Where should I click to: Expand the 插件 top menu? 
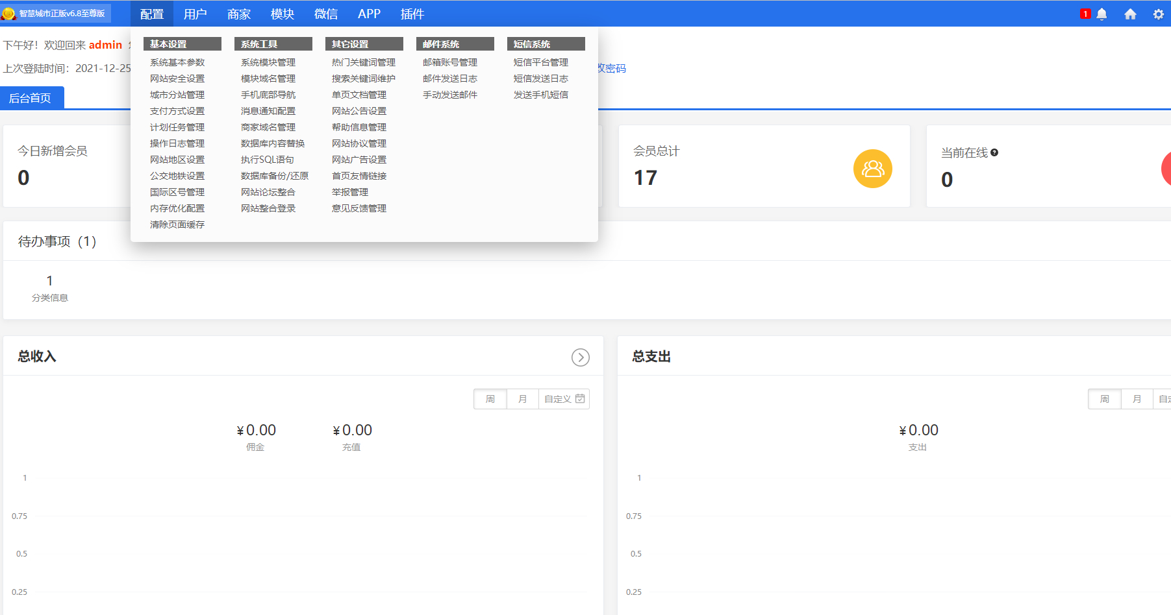(412, 14)
